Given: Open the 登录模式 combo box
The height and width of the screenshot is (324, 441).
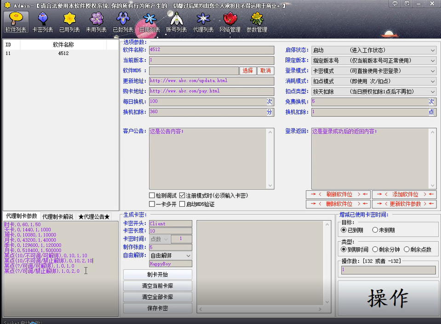Looking at the screenshot, I should pyautogui.click(x=373, y=71).
